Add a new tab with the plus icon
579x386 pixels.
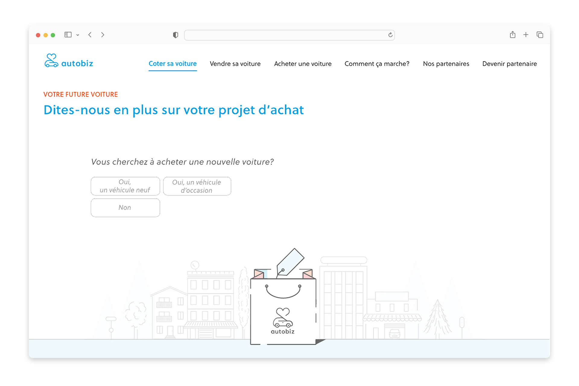(x=526, y=35)
